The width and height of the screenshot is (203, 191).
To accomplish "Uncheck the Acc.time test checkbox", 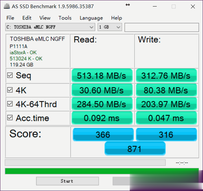I will 10,118.
